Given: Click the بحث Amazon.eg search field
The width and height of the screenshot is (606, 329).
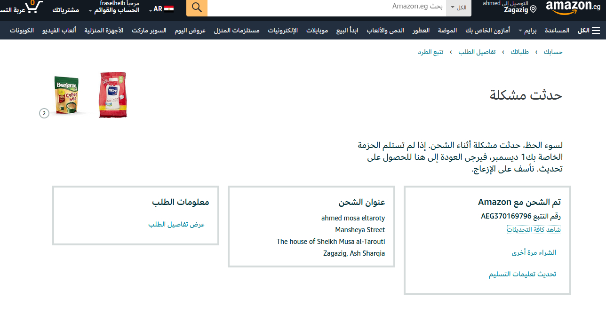Looking at the screenshot, I should click(327, 8).
